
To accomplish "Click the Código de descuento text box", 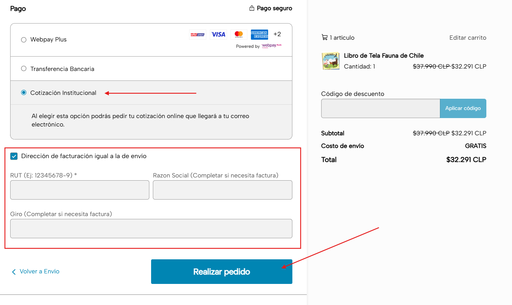I will [380, 108].
